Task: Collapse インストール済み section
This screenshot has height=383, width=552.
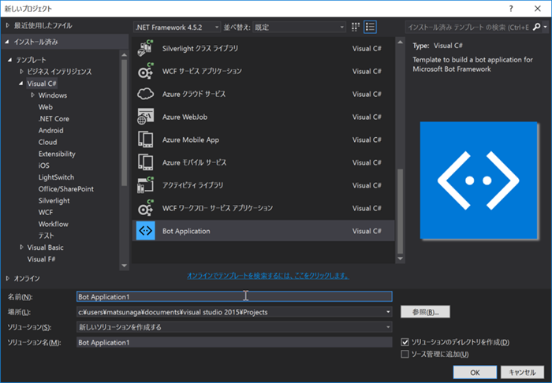Action: click(7, 42)
